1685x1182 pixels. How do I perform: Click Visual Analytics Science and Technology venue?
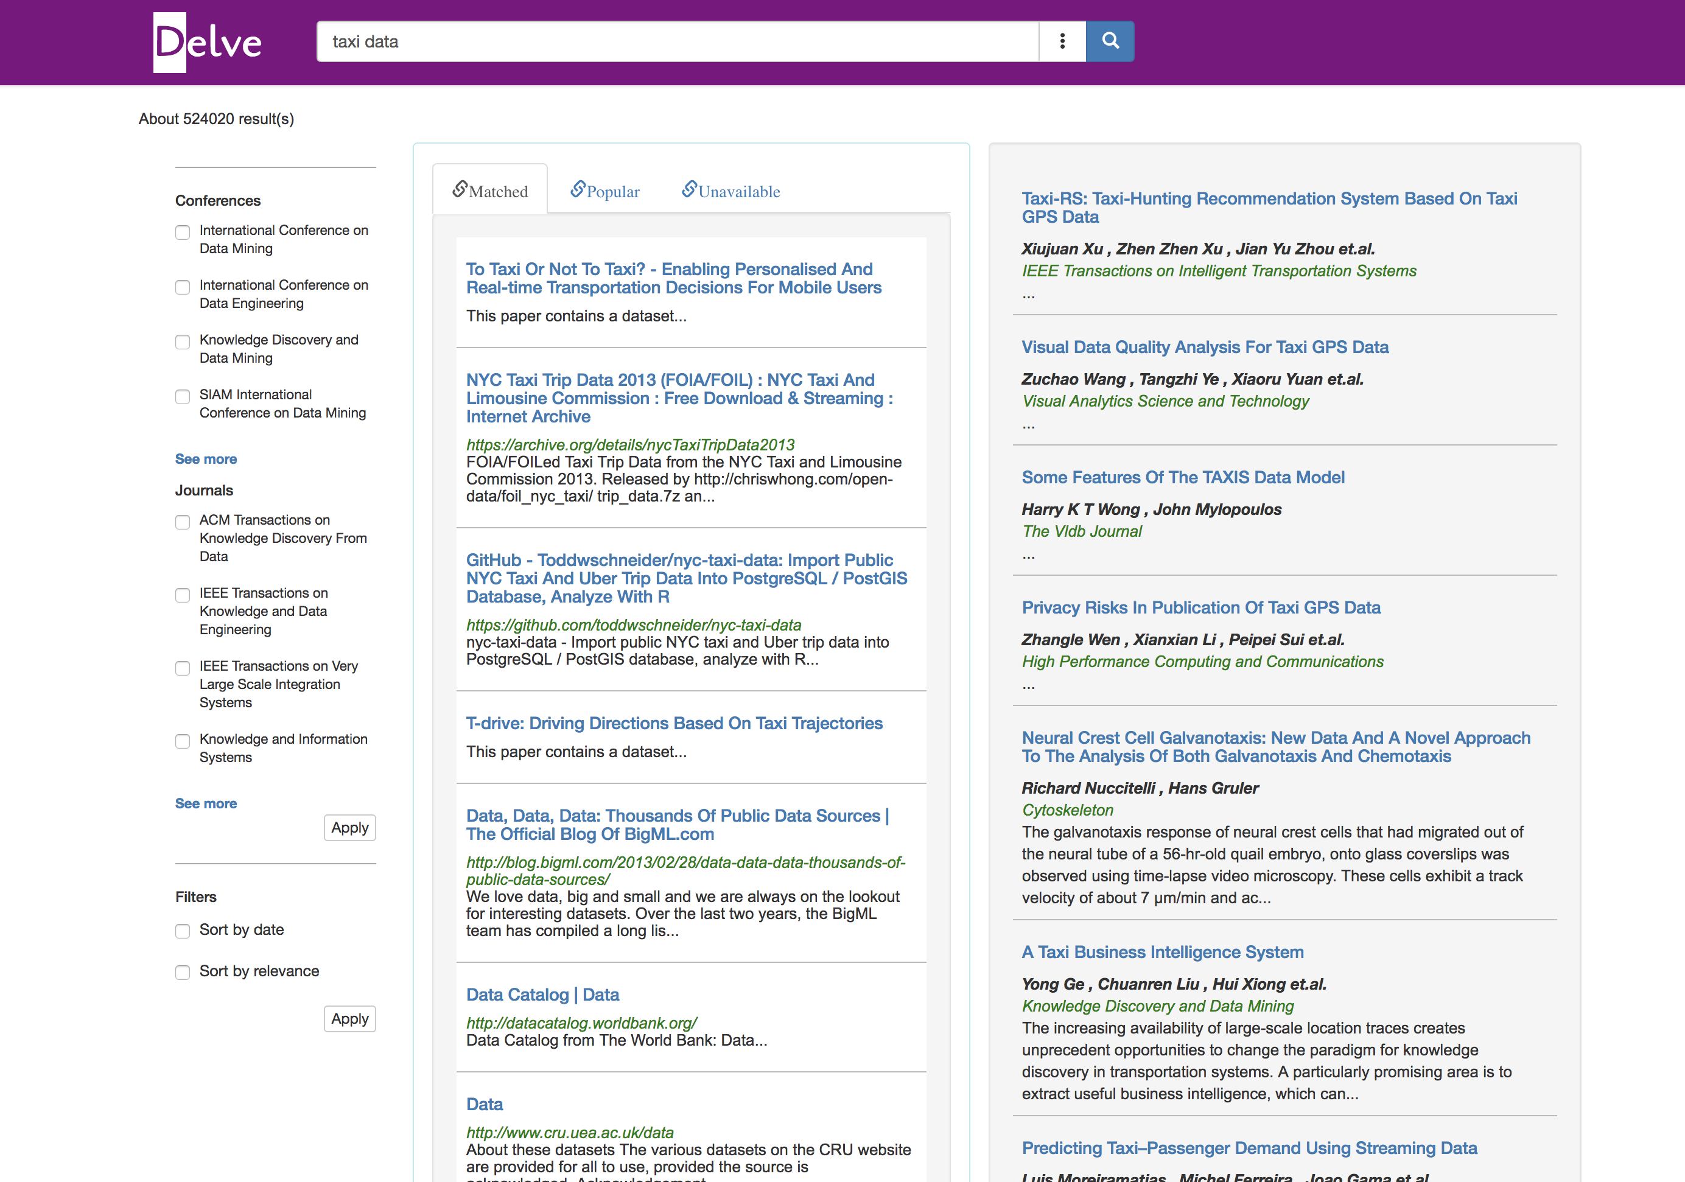tap(1165, 401)
